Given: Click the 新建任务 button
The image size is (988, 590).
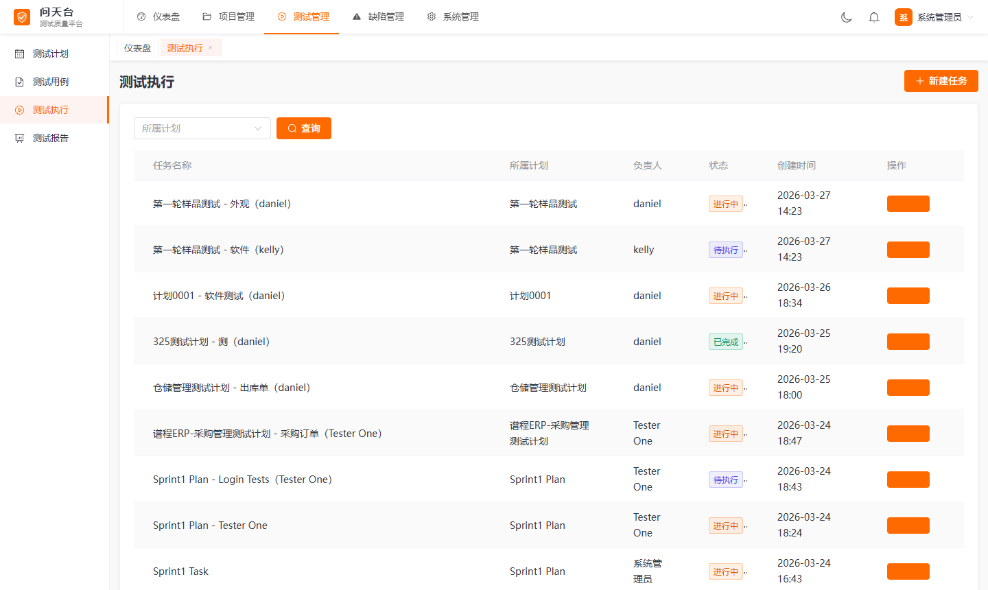Looking at the screenshot, I should point(941,81).
